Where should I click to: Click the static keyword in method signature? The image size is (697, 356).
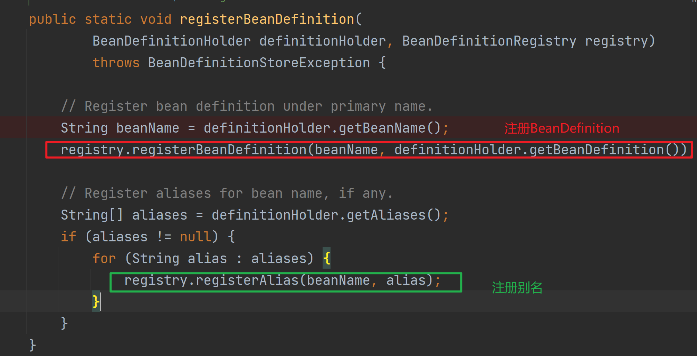pos(108,19)
